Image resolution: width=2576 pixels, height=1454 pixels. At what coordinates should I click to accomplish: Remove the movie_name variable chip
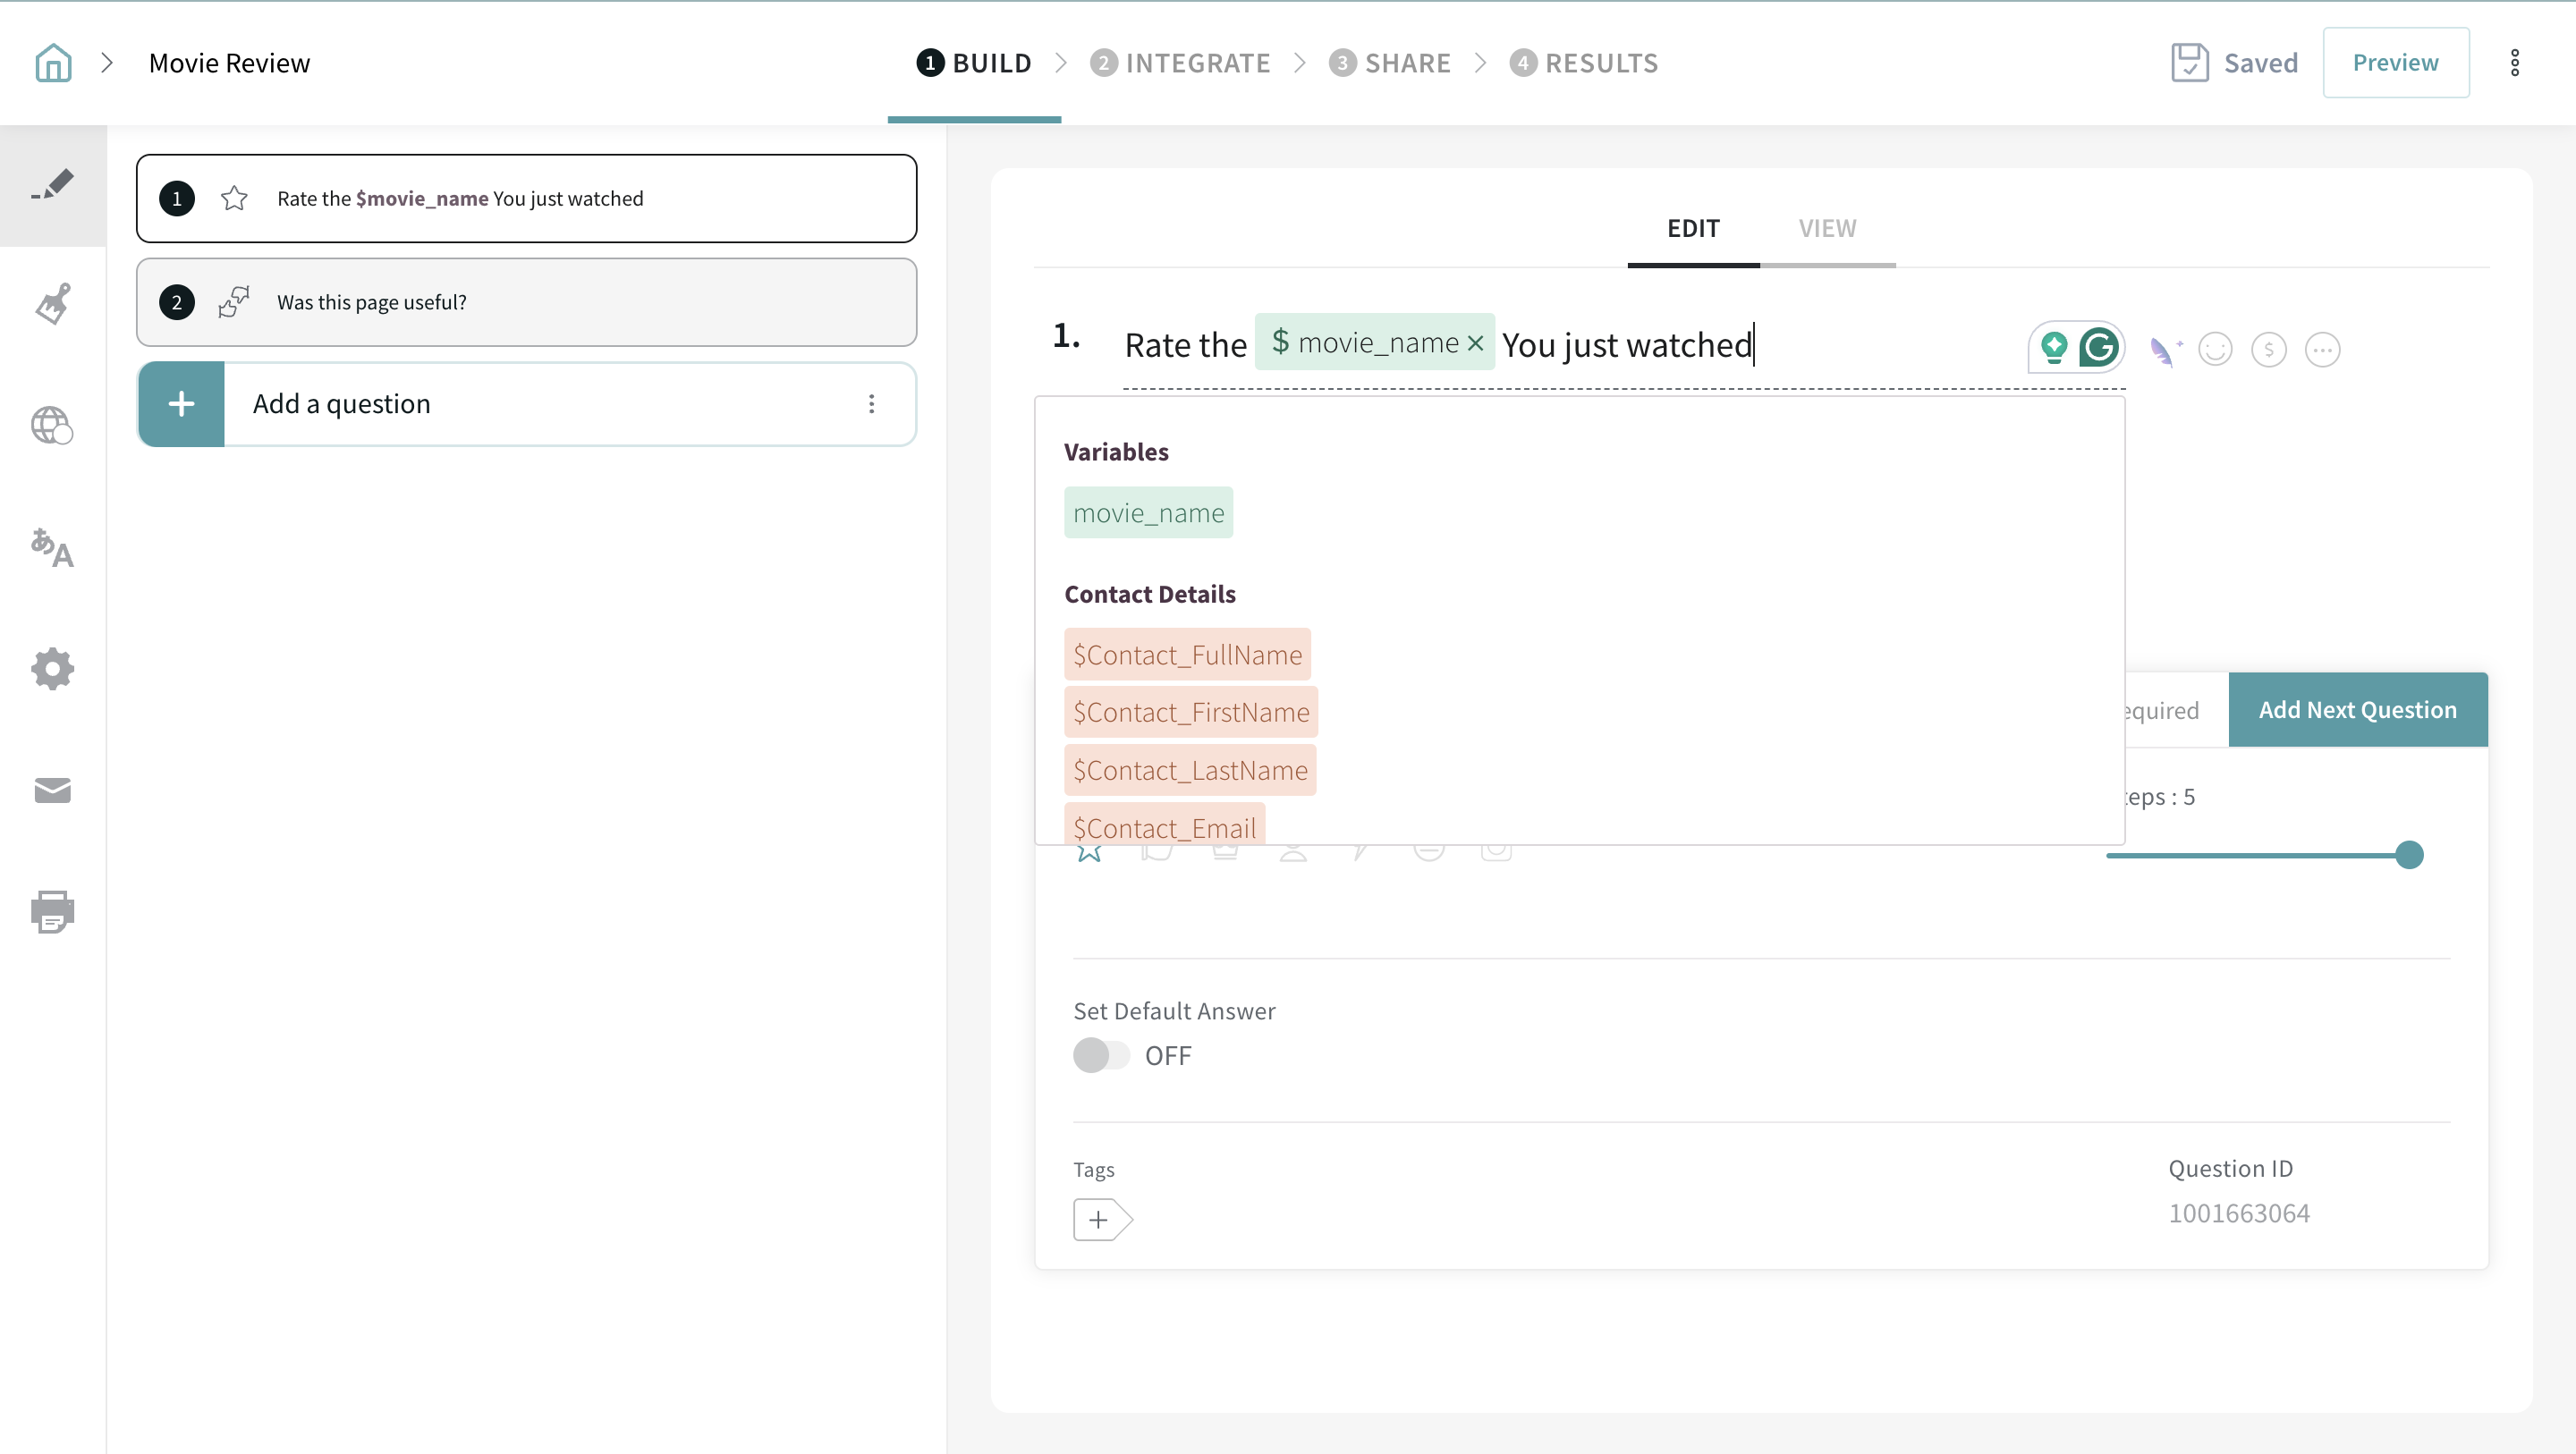1475,343
